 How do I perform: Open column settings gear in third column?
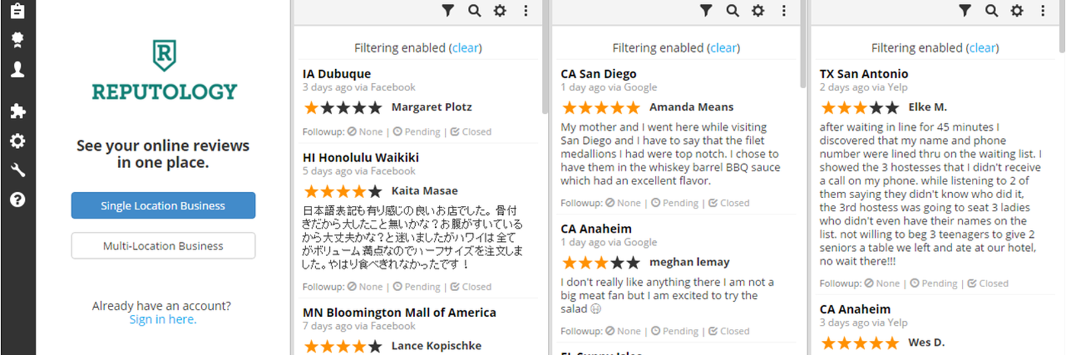point(1017,11)
